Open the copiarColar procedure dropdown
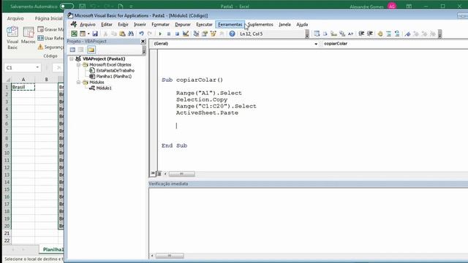The image size is (468, 263). coord(396,44)
